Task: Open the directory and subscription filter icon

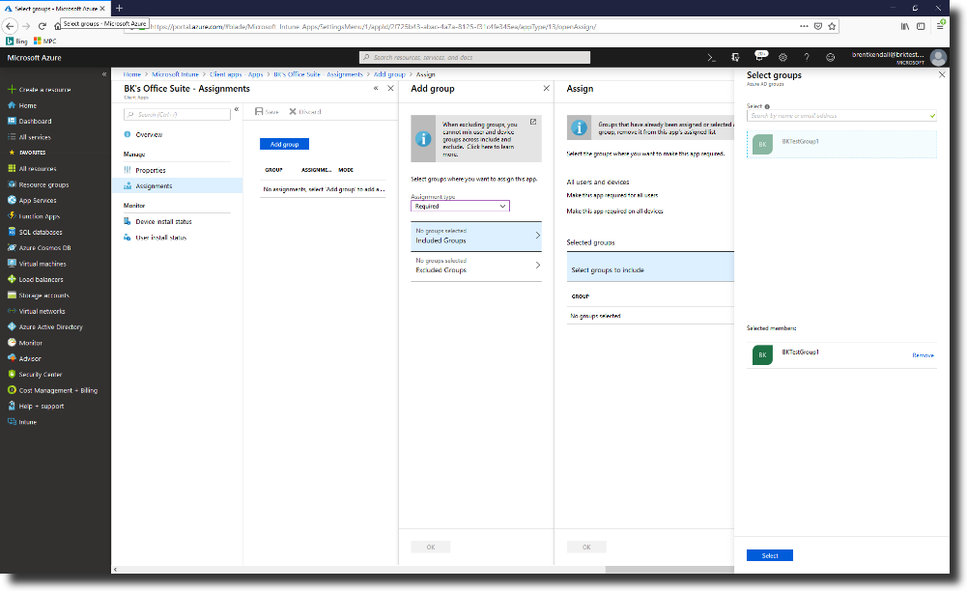Action: coord(736,58)
